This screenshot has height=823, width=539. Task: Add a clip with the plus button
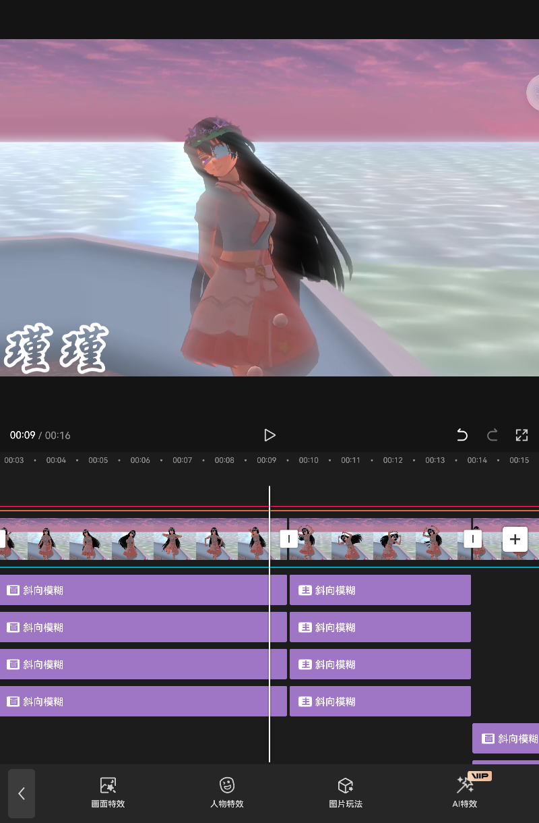(515, 539)
